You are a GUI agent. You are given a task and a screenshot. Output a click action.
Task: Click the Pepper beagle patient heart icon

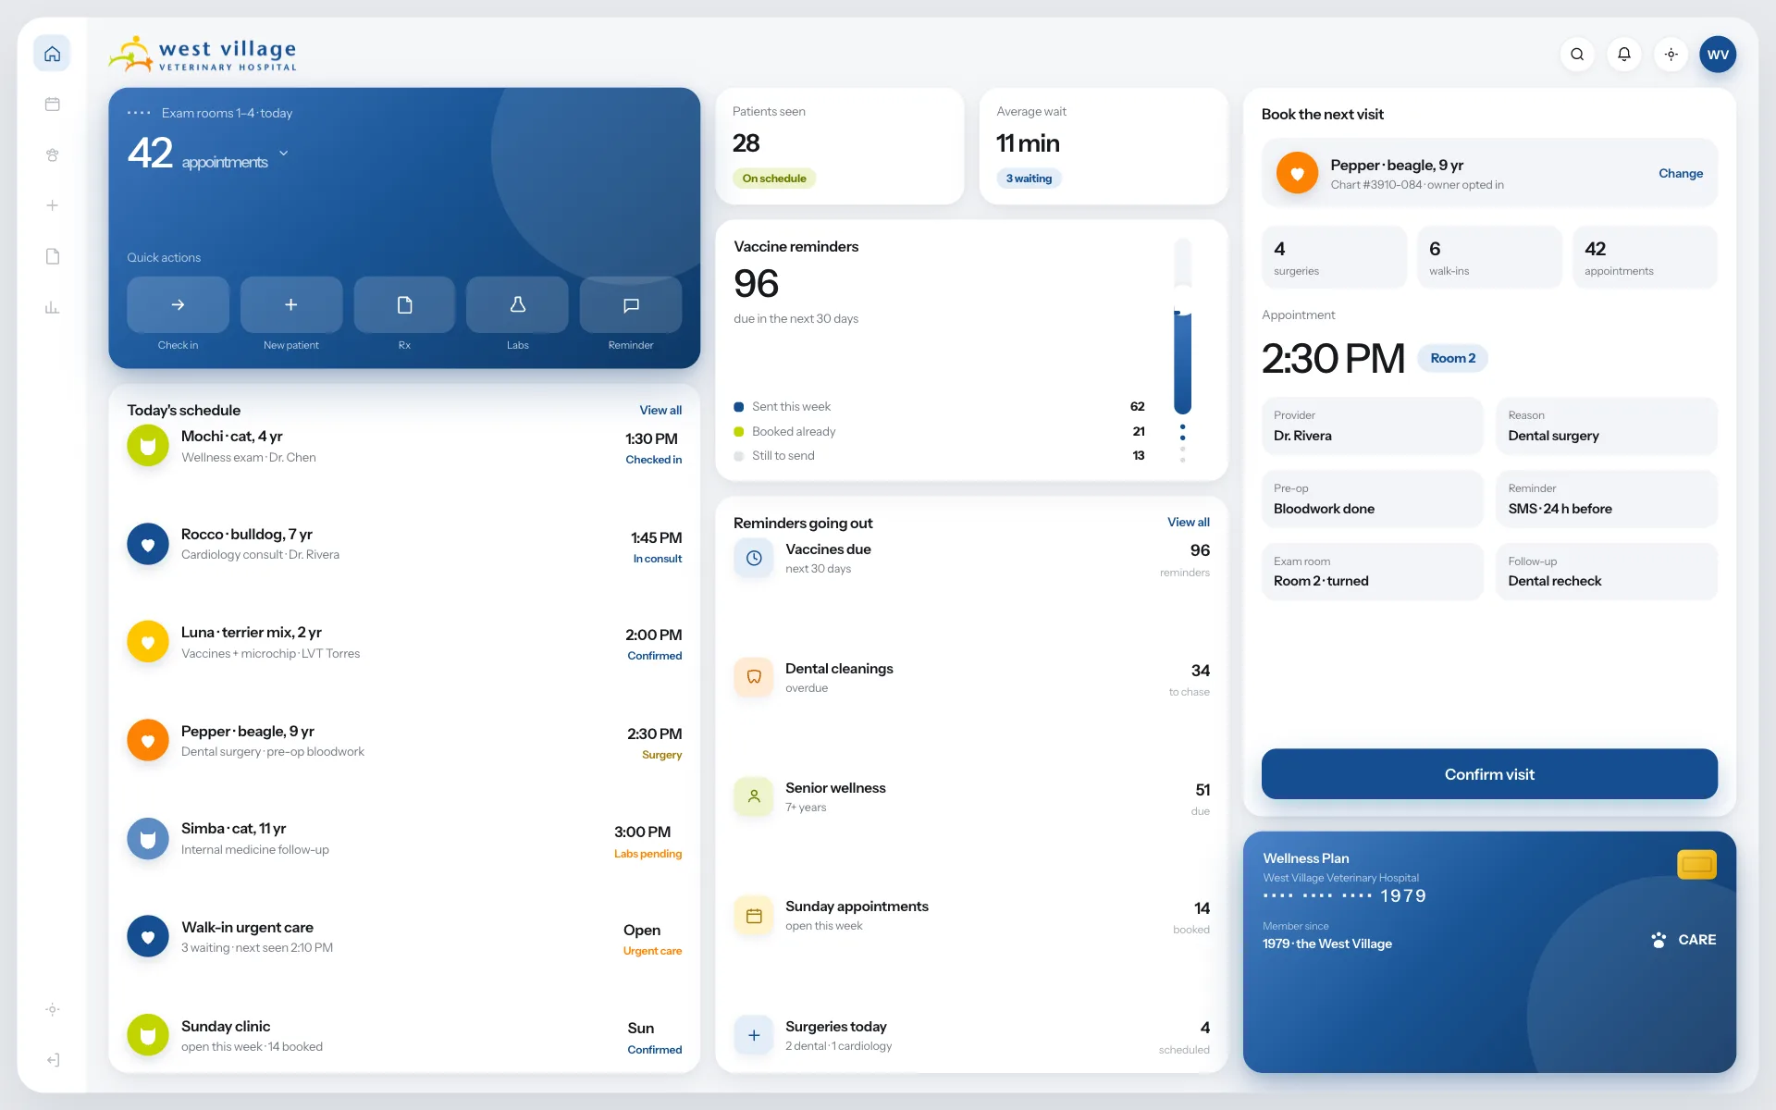1297,173
